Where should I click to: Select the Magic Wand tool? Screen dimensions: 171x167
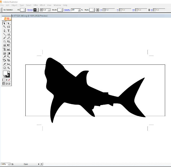pyautogui.click(x=4, y=27)
